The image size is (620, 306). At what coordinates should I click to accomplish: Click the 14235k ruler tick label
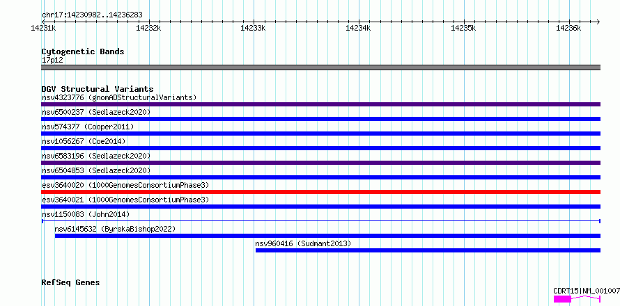[x=463, y=28]
